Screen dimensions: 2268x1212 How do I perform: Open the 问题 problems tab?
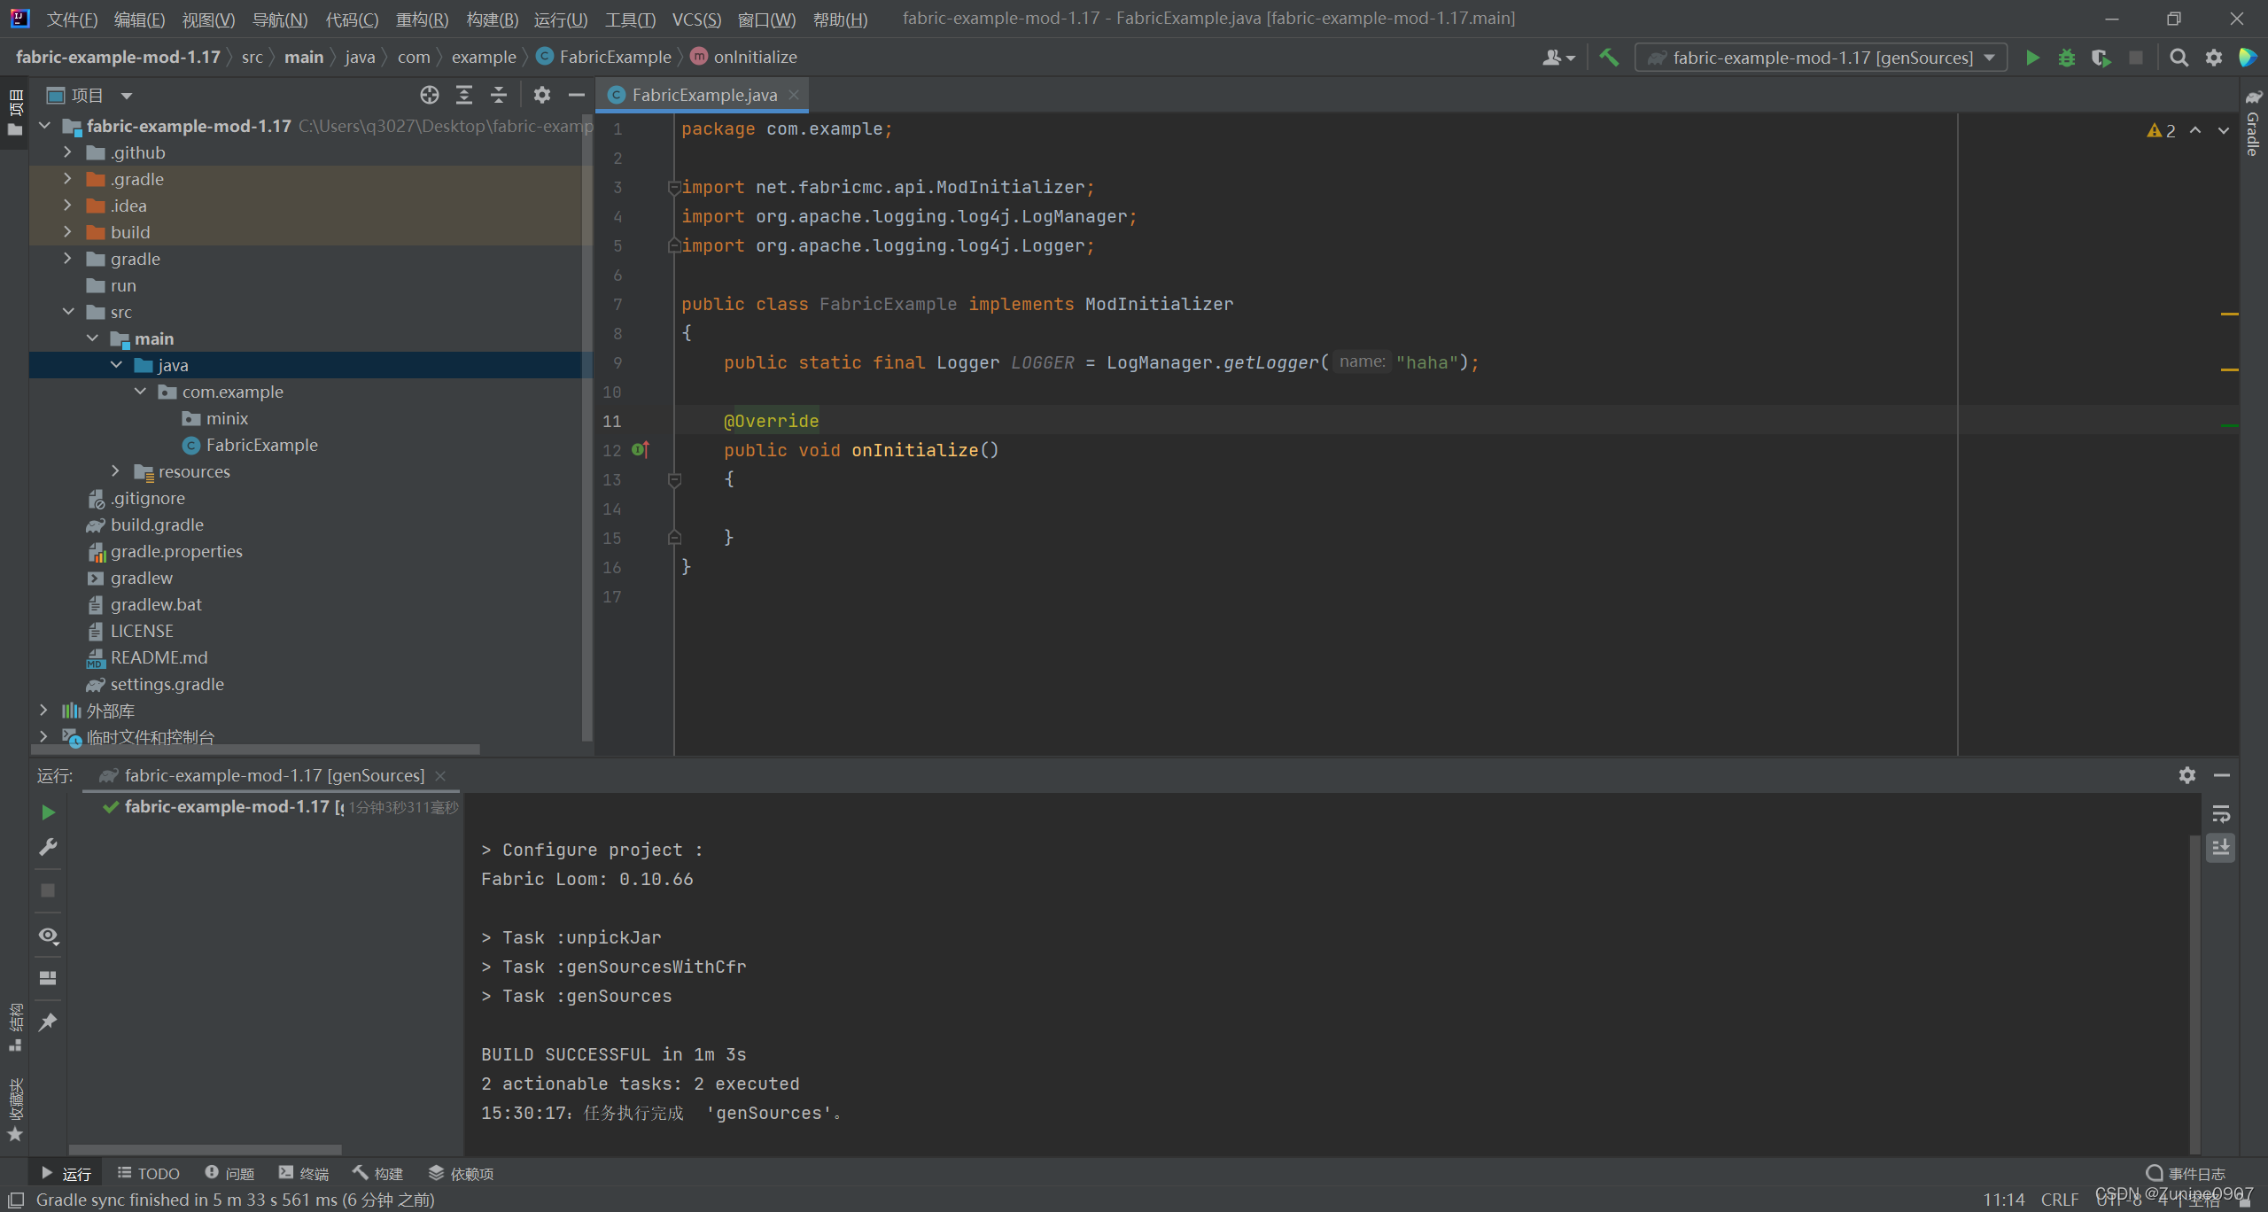pos(229,1173)
